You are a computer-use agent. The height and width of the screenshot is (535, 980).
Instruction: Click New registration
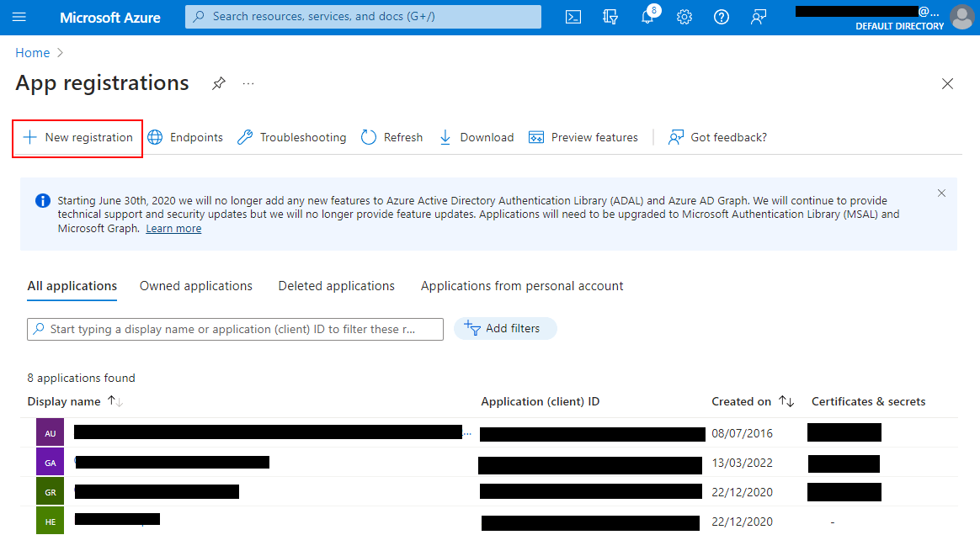[77, 137]
